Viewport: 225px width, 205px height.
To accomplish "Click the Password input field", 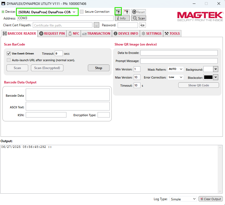I will [128, 25].
